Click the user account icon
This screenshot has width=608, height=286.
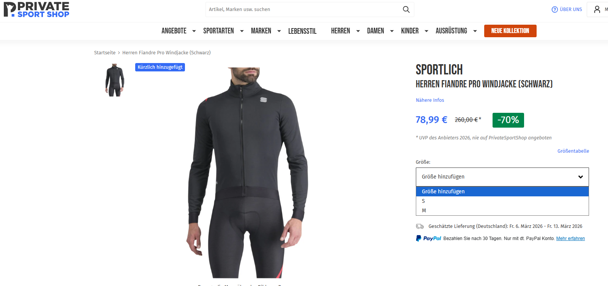click(x=597, y=9)
